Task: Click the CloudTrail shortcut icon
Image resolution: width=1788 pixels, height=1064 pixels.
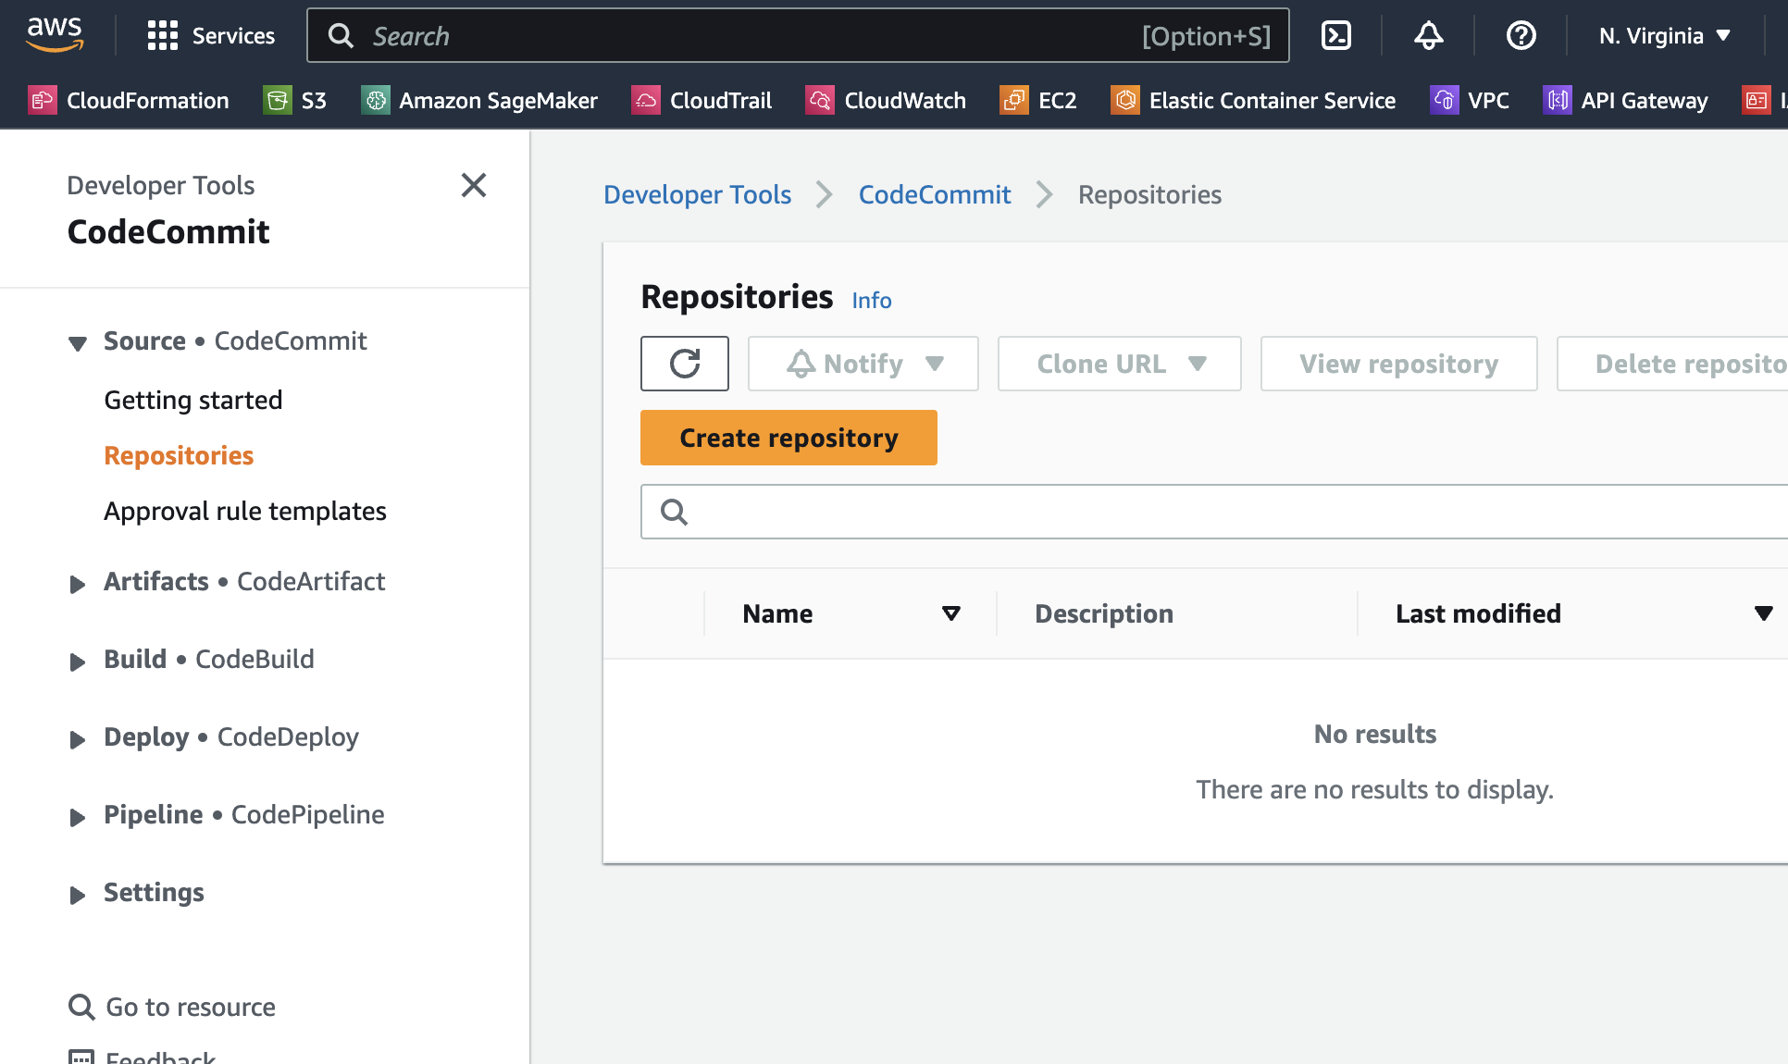Action: 646,100
